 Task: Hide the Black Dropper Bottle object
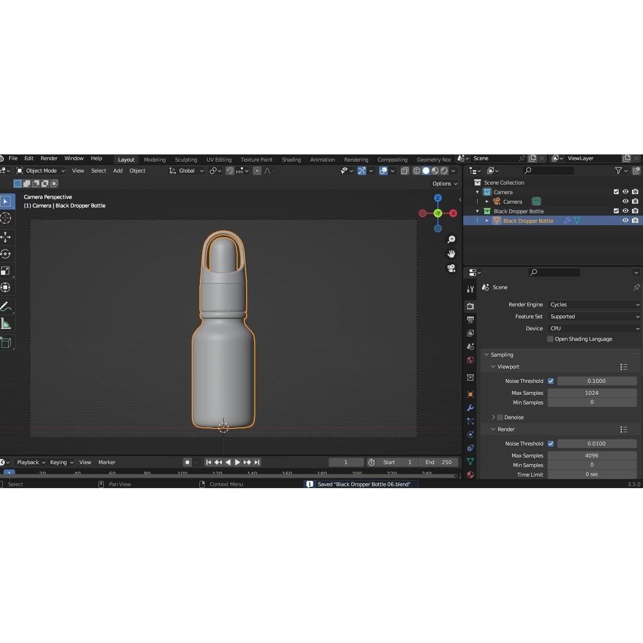click(625, 220)
